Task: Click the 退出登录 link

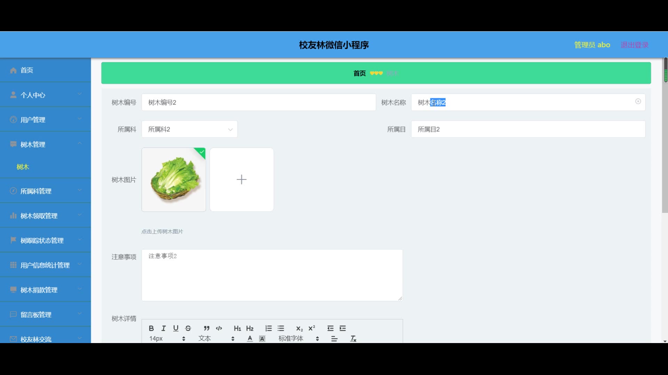Action: tap(635, 45)
